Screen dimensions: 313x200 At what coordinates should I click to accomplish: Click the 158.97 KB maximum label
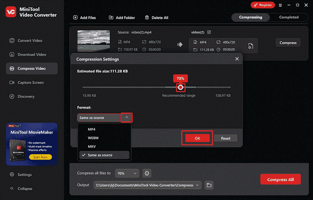pos(223,95)
